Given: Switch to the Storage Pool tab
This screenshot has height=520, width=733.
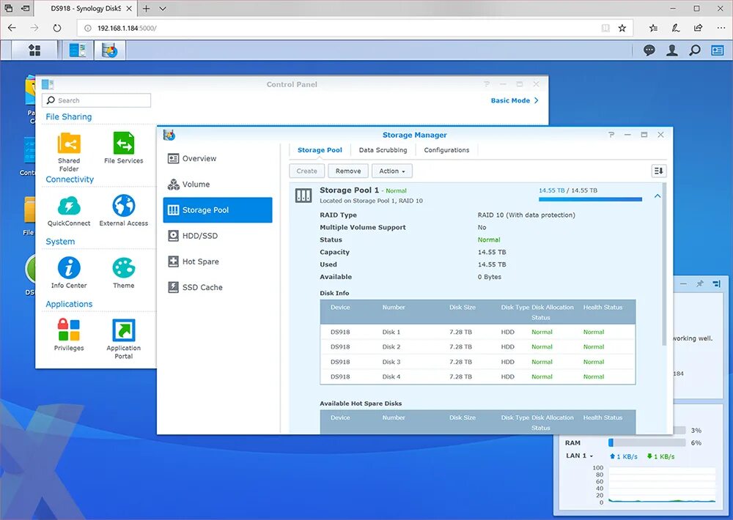Looking at the screenshot, I should point(320,150).
